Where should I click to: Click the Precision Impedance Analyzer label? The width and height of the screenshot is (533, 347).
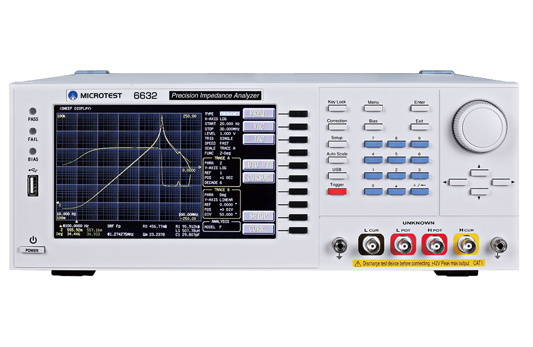pyautogui.click(x=215, y=95)
